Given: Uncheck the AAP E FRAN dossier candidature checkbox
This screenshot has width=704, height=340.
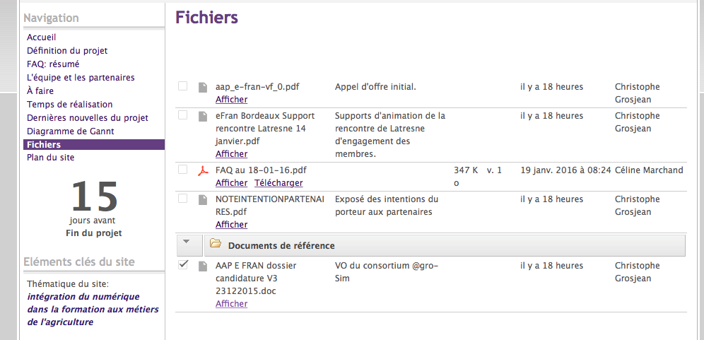Looking at the screenshot, I should point(182,265).
